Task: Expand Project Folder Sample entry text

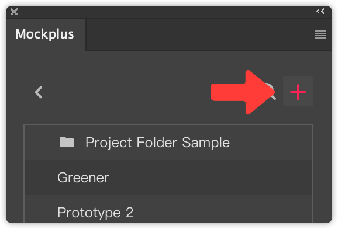Action: pos(157,143)
